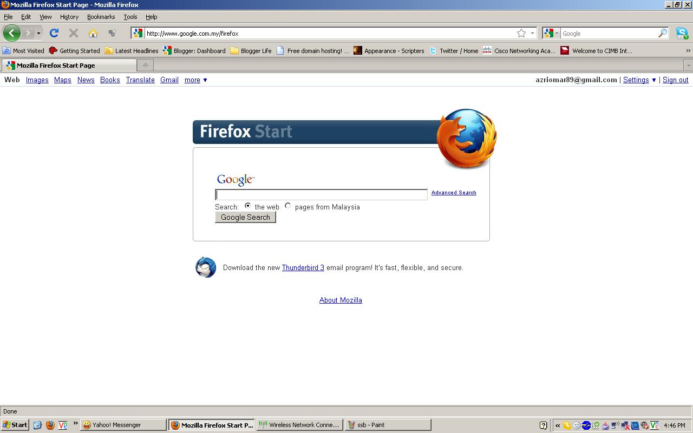
Task: Click the toolbar icon right of Home
Action: [112, 33]
